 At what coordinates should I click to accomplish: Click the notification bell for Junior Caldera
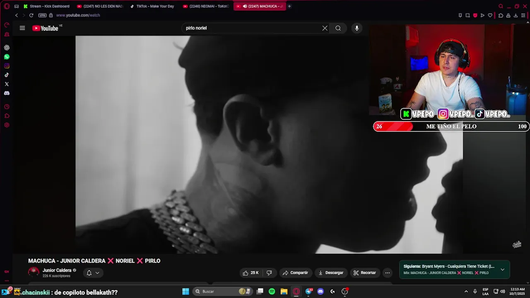[x=89, y=273]
